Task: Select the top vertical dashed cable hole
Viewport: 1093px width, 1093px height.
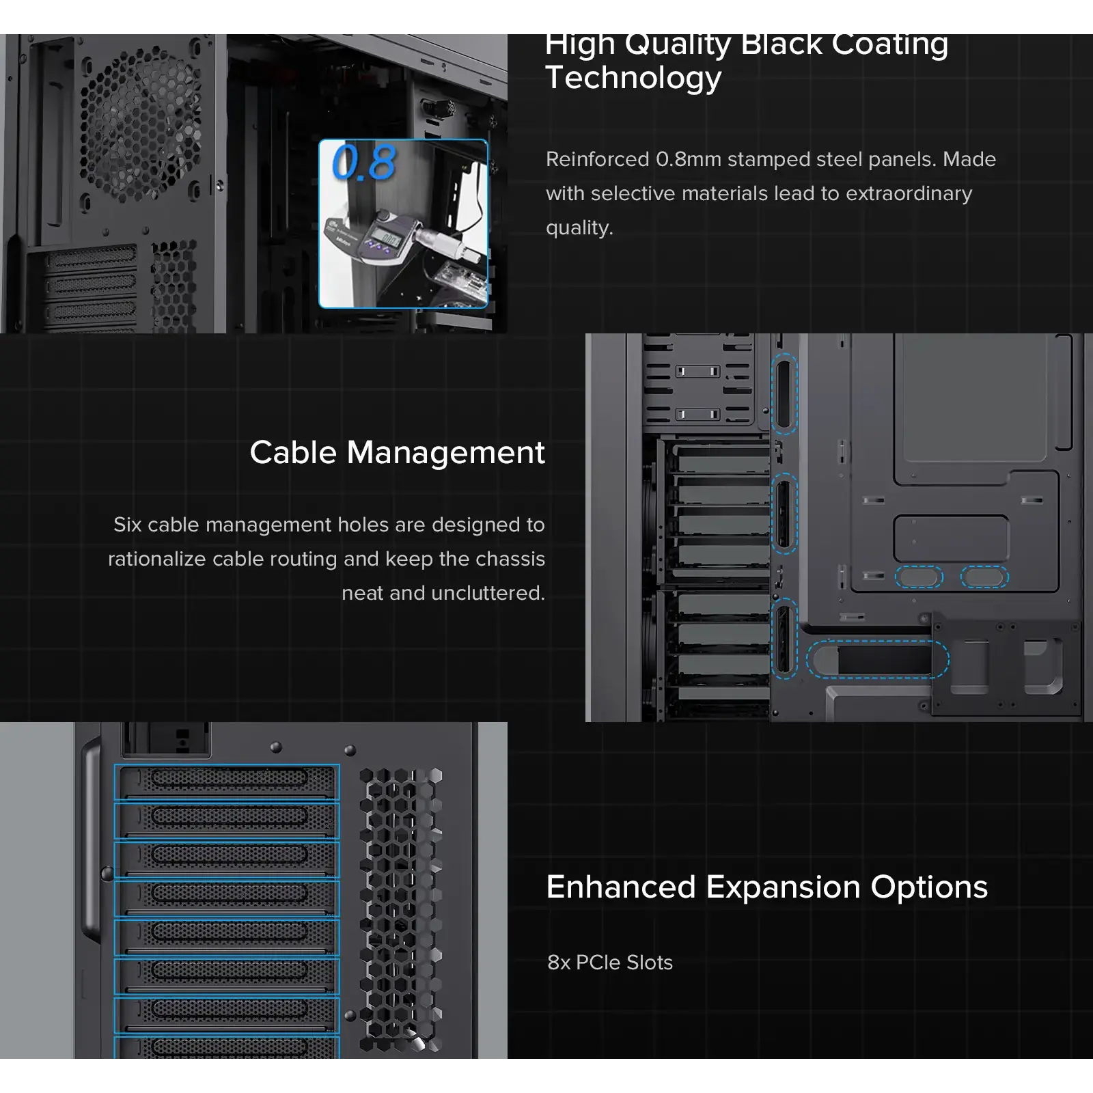Action: (784, 393)
